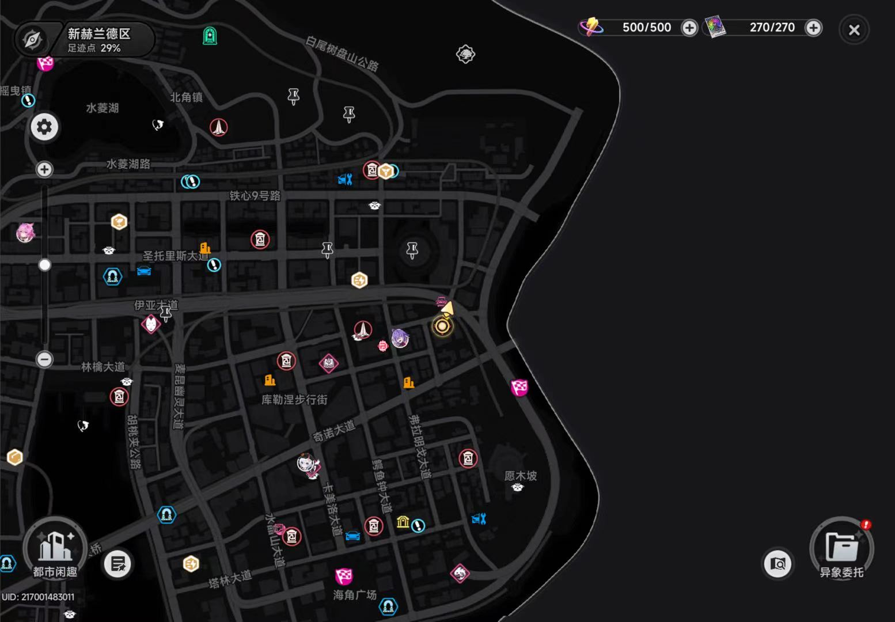Add cards with plus next to 270/270
The image size is (895, 622).
(x=813, y=28)
